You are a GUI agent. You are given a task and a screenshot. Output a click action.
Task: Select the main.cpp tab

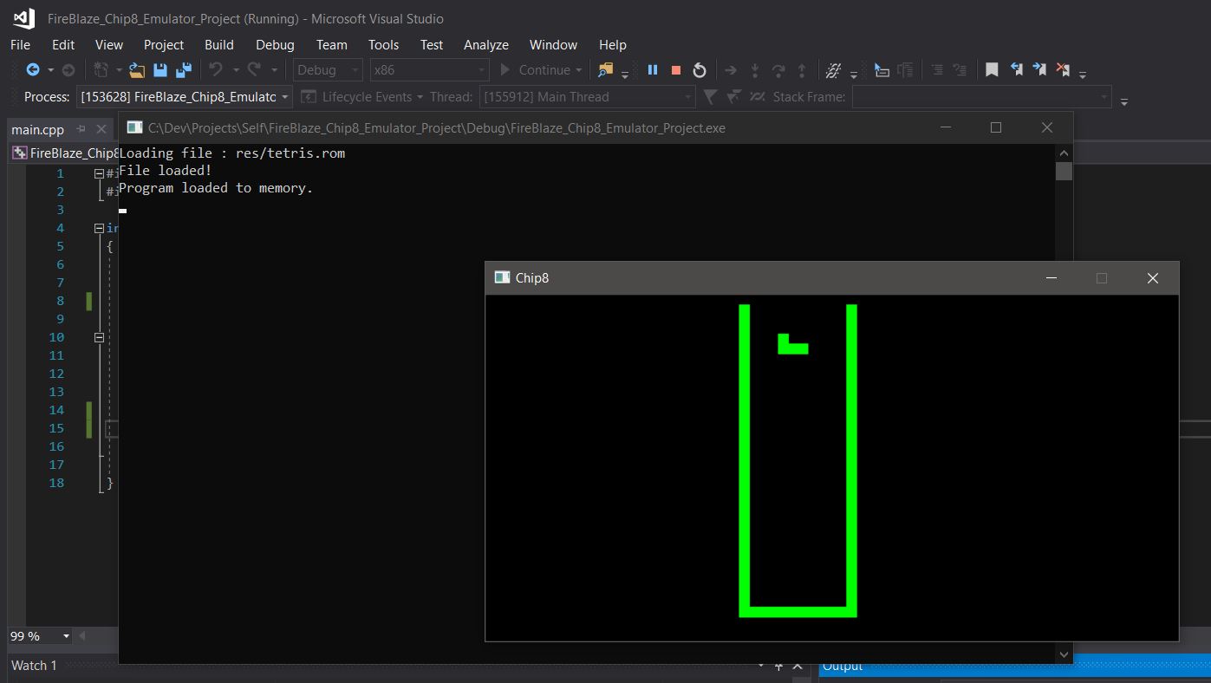37,128
